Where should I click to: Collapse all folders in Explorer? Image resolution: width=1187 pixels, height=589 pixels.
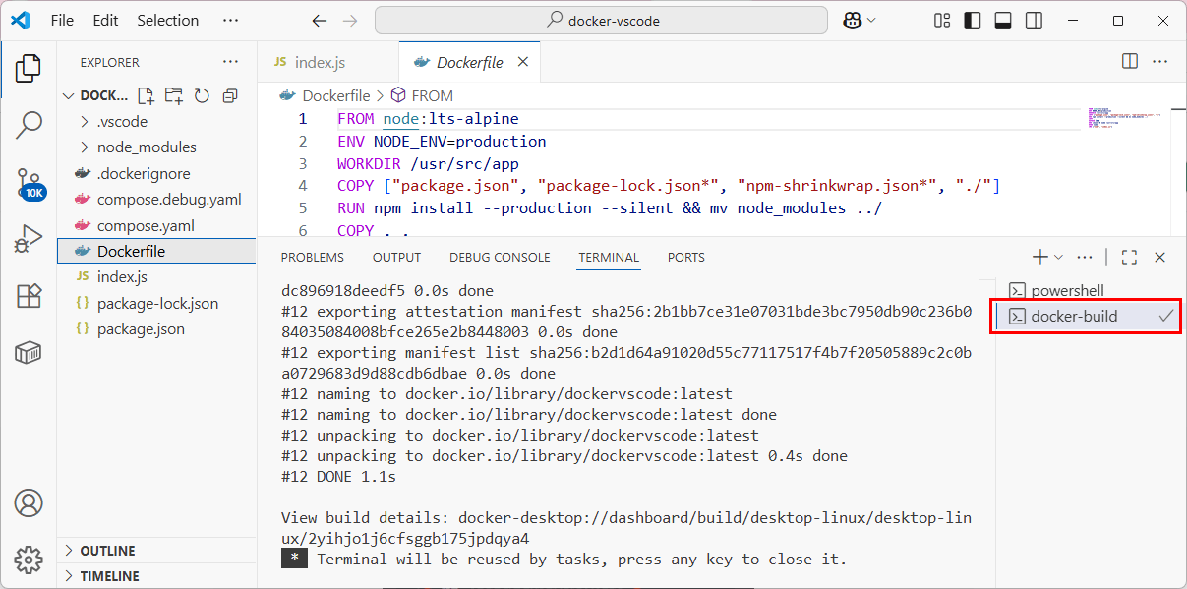[230, 95]
